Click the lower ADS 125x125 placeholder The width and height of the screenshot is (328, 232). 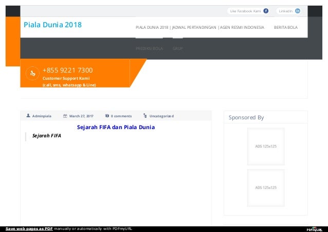point(266,188)
